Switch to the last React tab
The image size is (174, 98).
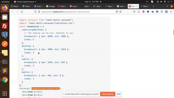click(x=145, y=6)
